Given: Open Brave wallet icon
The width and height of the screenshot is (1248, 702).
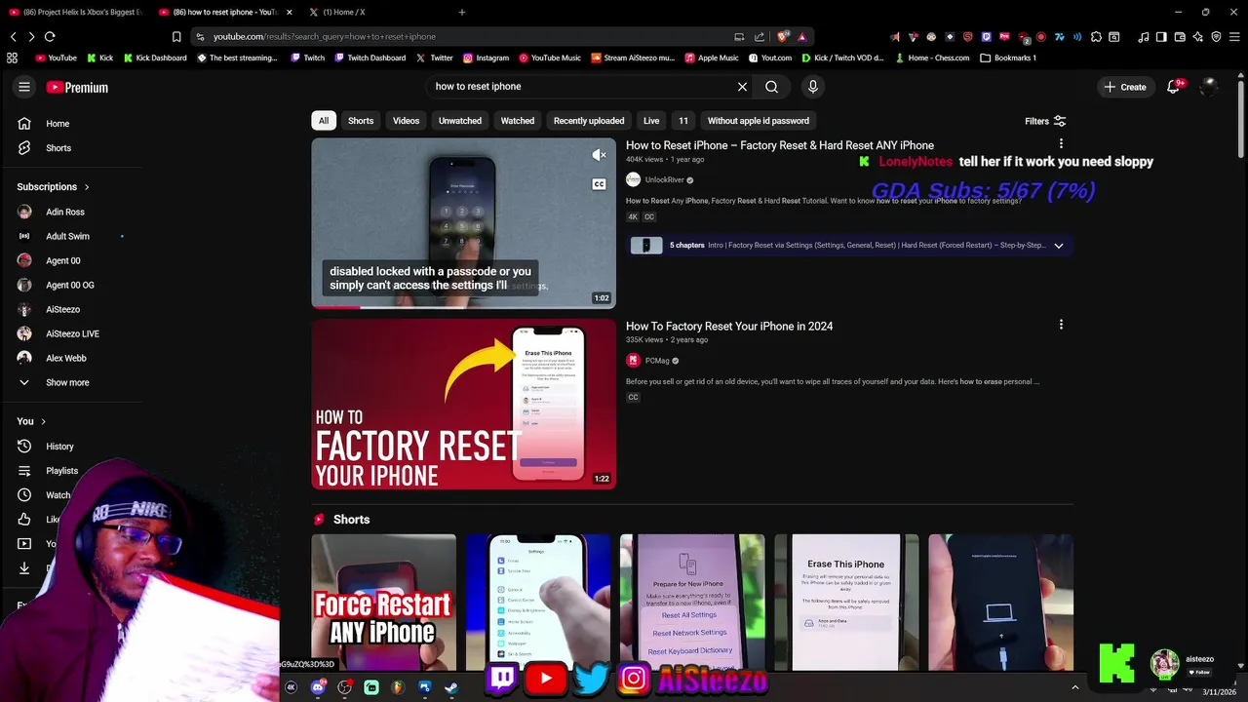Looking at the screenshot, I should (1179, 37).
